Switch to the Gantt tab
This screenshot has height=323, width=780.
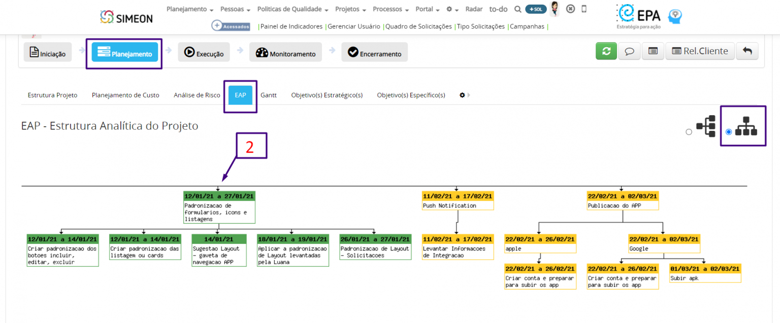coord(269,95)
